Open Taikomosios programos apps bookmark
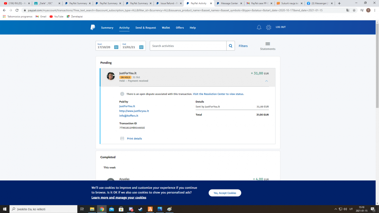This screenshot has height=213, width=379. coord(17,17)
